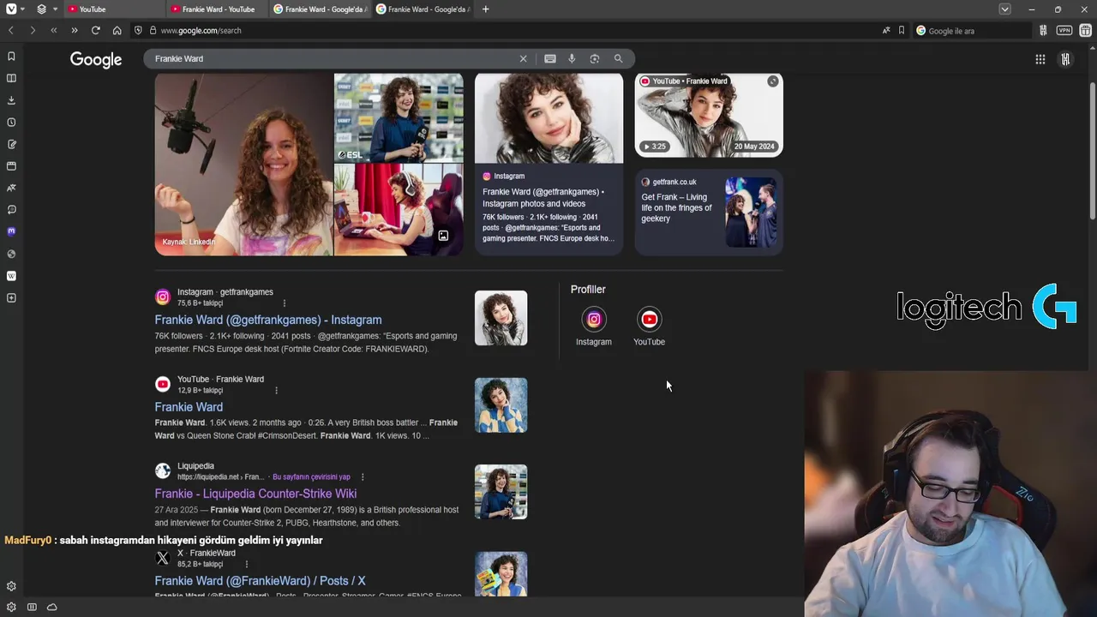The height and width of the screenshot is (617, 1097).
Task: Toggle the VPN button
Action: [1064, 30]
